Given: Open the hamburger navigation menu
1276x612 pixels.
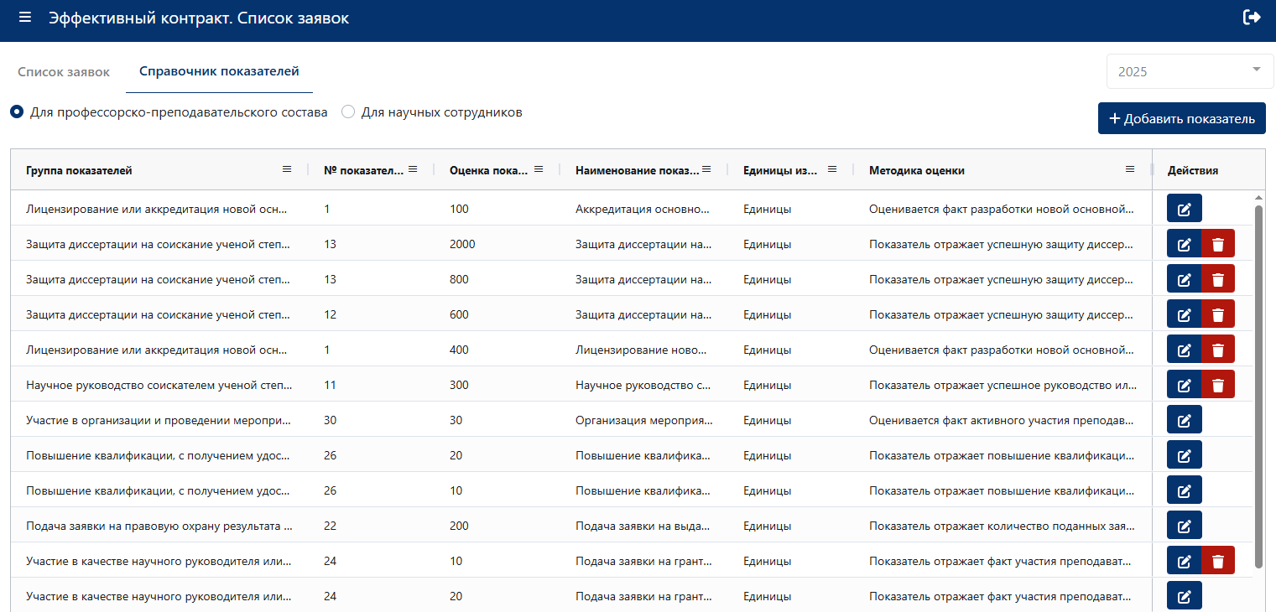Looking at the screenshot, I should (25, 18).
